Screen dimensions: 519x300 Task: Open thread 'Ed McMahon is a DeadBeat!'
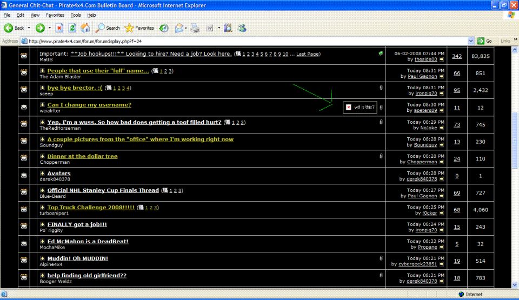click(x=88, y=241)
